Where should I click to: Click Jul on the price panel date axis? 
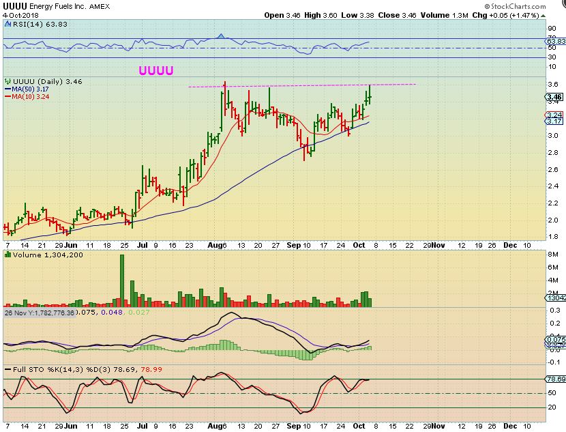(143, 245)
